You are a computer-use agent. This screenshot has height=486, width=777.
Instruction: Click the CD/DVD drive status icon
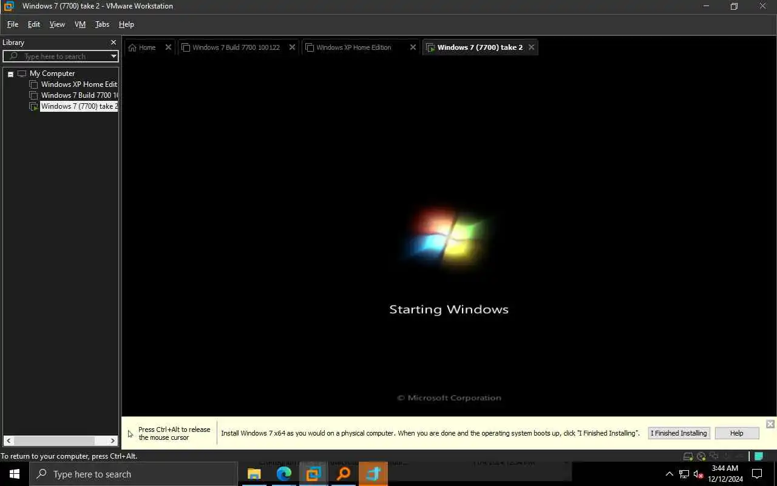(701, 456)
